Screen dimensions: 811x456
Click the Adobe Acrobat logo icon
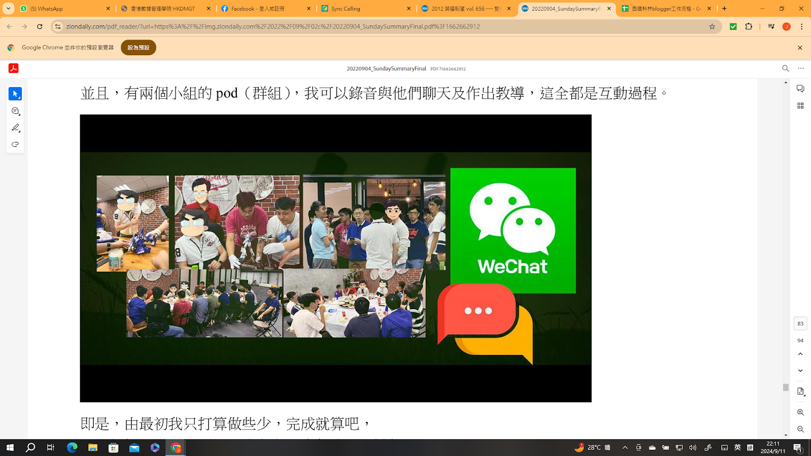click(14, 68)
